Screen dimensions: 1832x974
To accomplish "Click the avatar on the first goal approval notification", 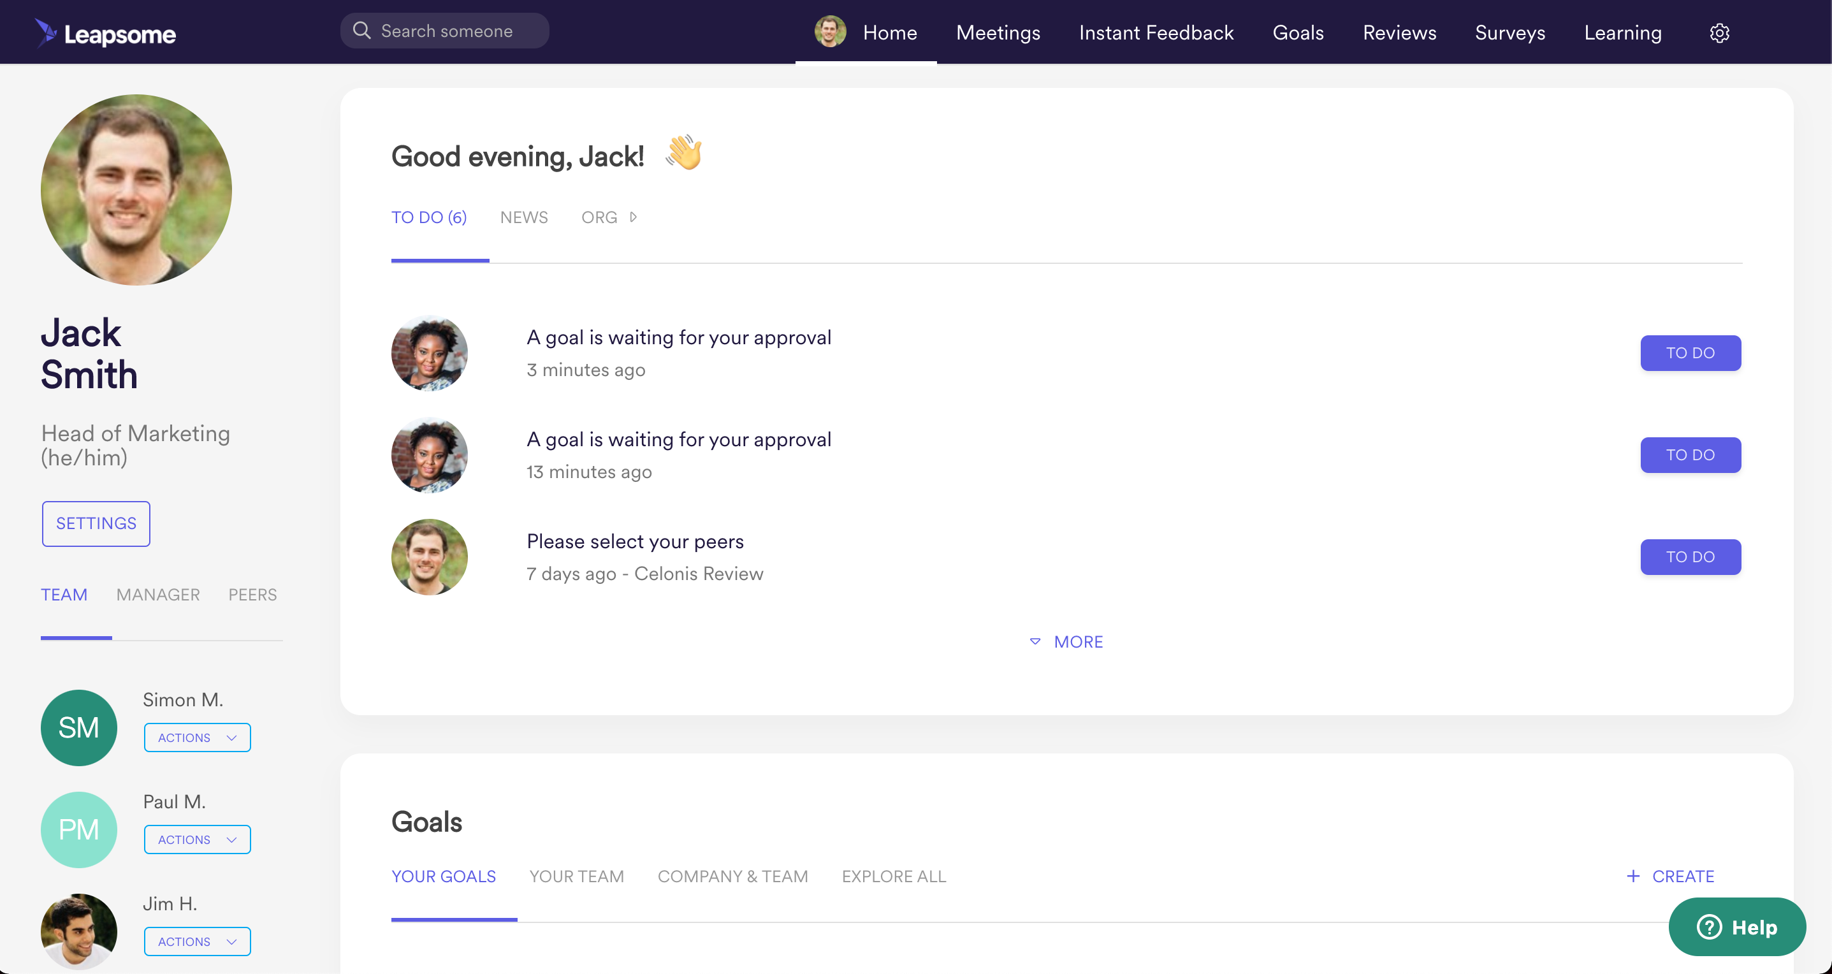I will 428,353.
